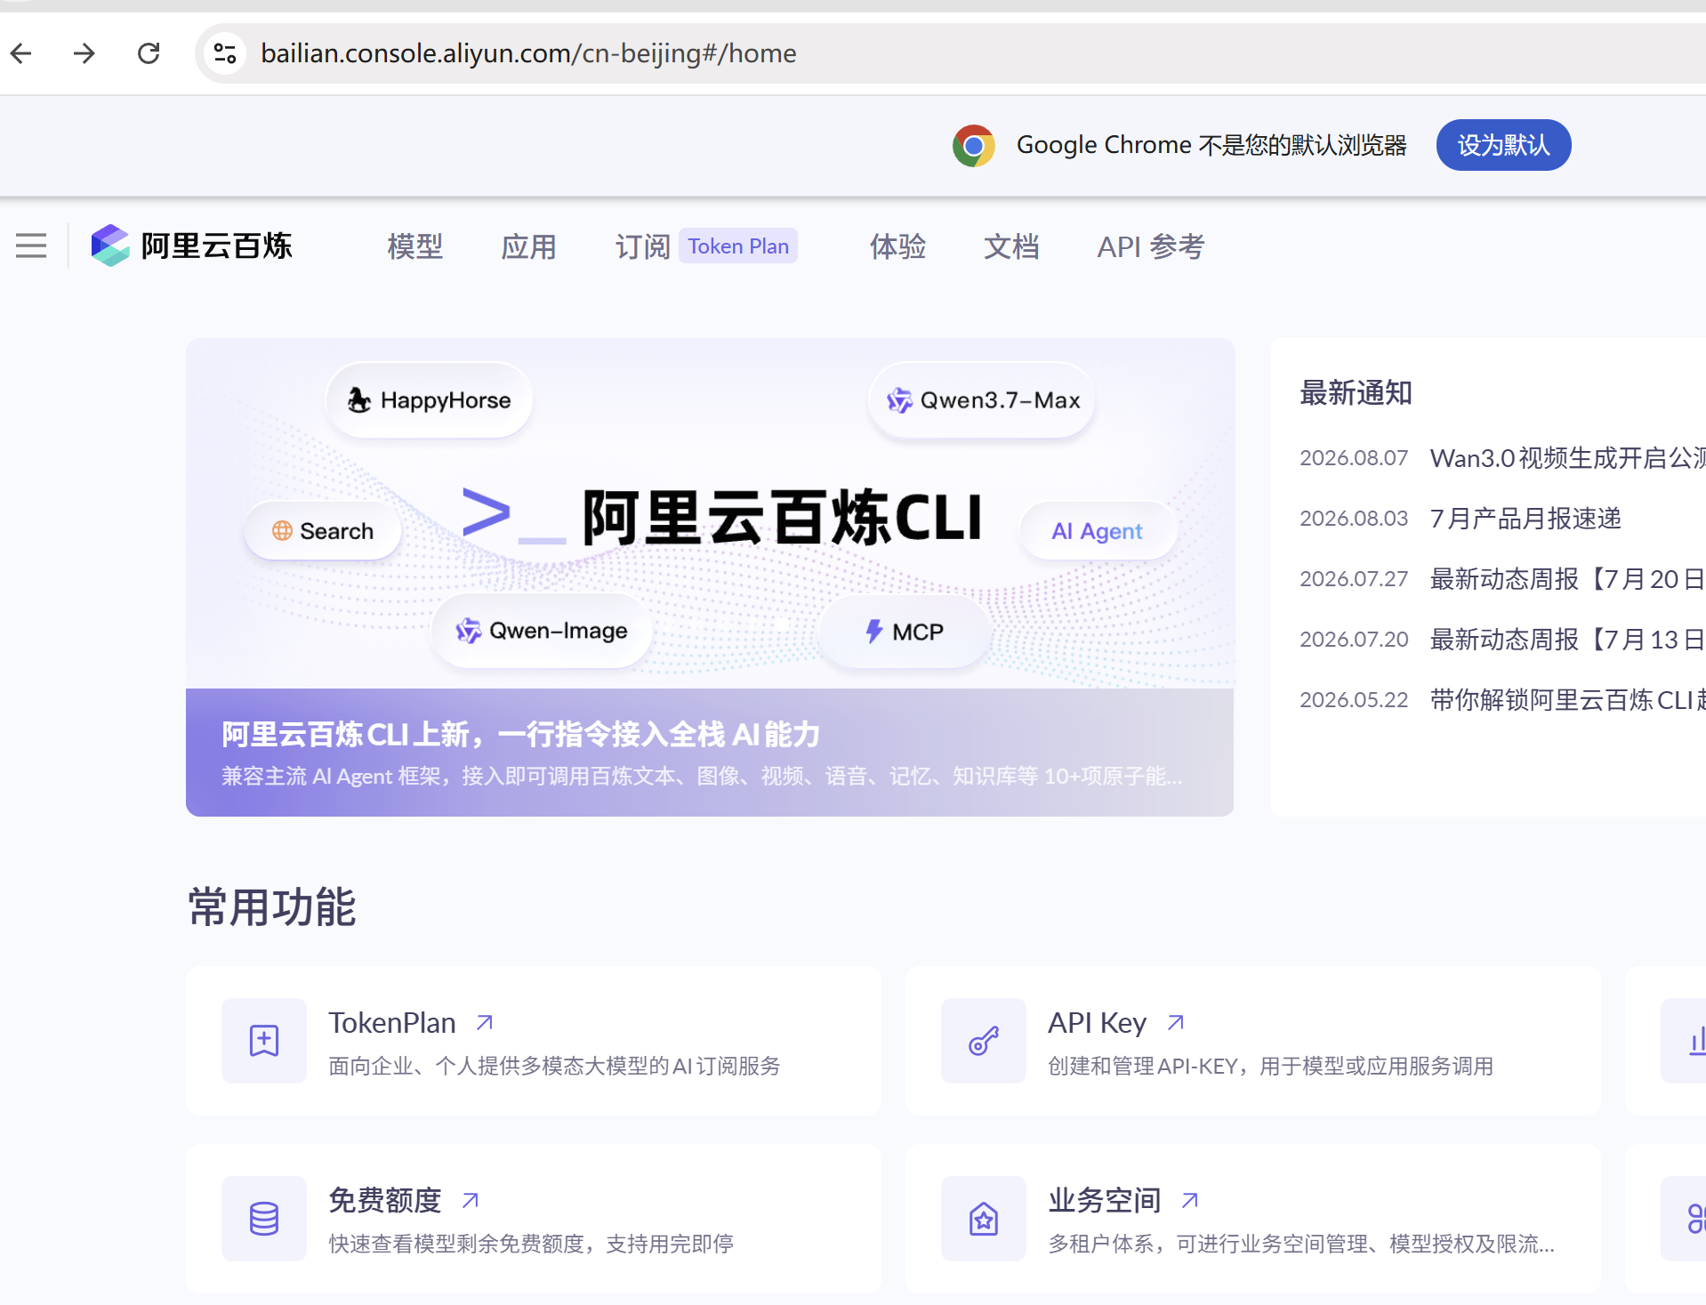The image size is (1706, 1305).
Task: Click the TokenPlan card icon
Action: [x=264, y=1041]
